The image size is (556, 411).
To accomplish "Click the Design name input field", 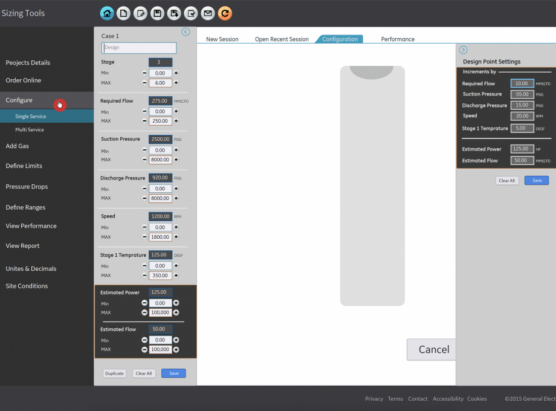I will point(139,48).
